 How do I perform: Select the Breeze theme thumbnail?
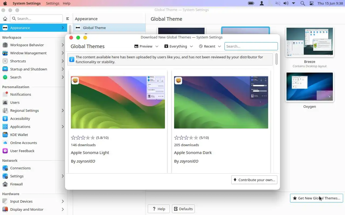point(310,42)
